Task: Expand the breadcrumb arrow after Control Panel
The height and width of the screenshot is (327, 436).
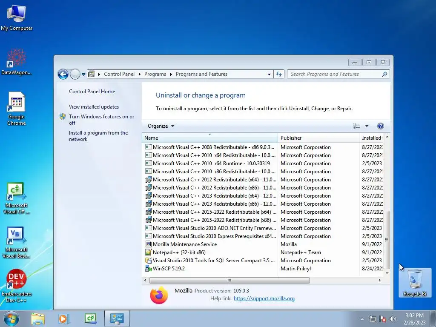Action: (x=139, y=74)
